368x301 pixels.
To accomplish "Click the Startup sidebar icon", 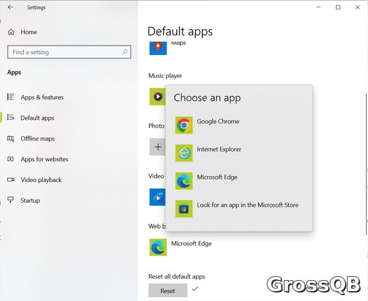I will (10, 200).
